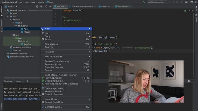
Task: Choose Optimize Imports
Action: [67, 67]
